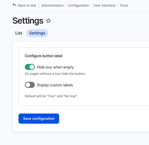The width and height of the screenshot is (149, 145).
Task: Click the 'Configure button label' legend
Action: (x=44, y=56)
